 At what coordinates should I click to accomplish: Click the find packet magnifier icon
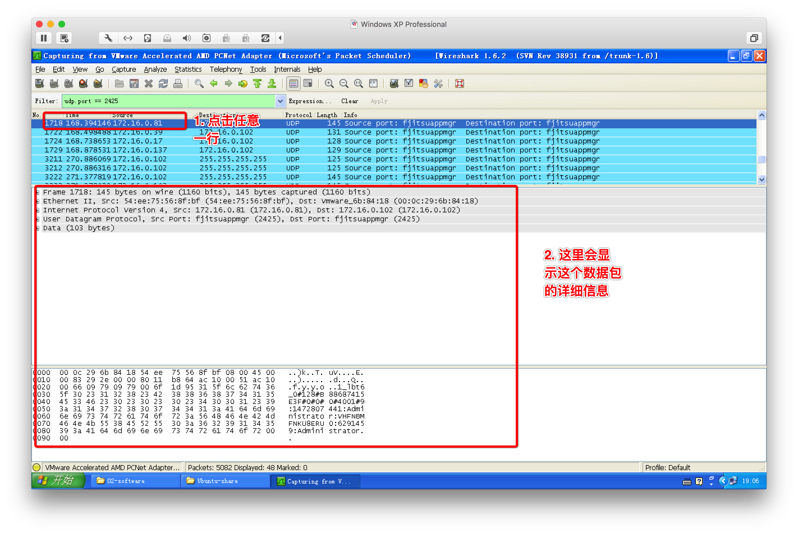199,83
